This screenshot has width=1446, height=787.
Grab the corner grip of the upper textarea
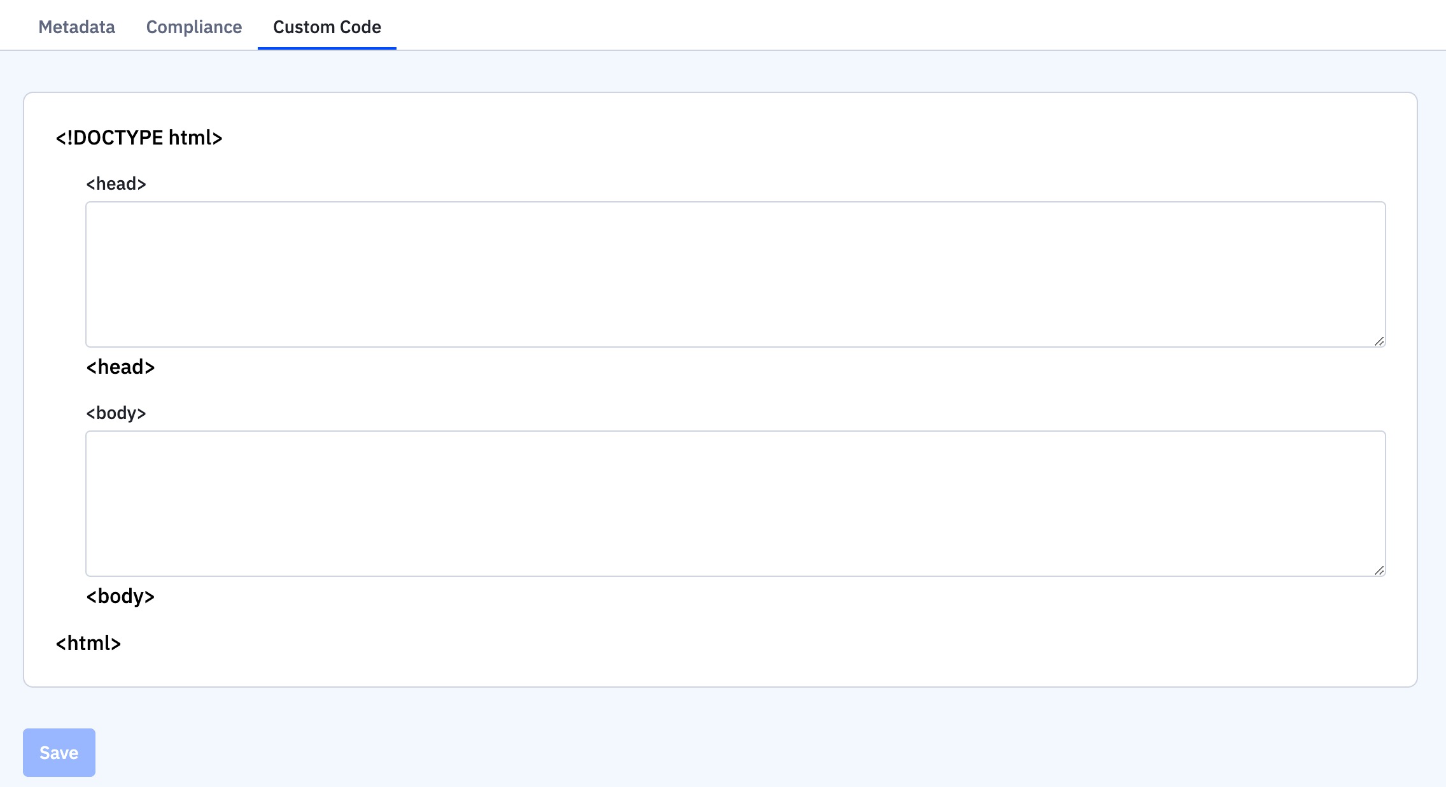(1379, 341)
